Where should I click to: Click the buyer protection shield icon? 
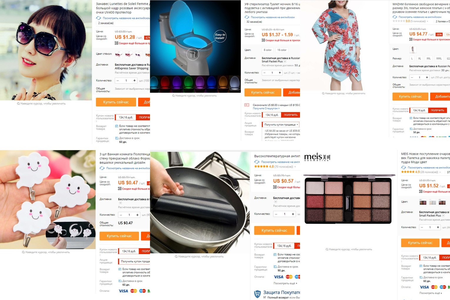(x=258, y=294)
